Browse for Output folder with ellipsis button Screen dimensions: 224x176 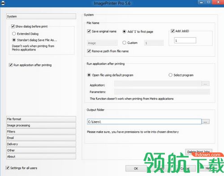[206, 122]
